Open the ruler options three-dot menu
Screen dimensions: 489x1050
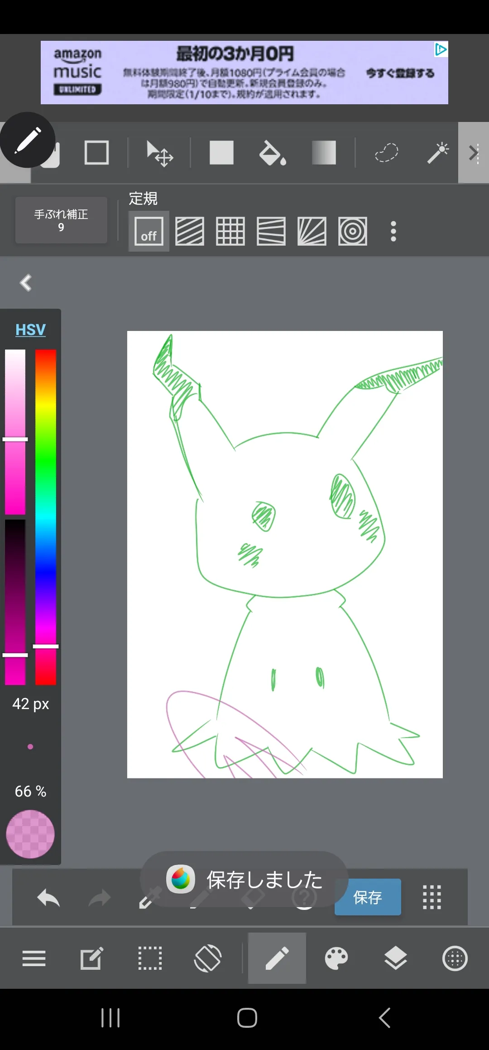[393, 231]
